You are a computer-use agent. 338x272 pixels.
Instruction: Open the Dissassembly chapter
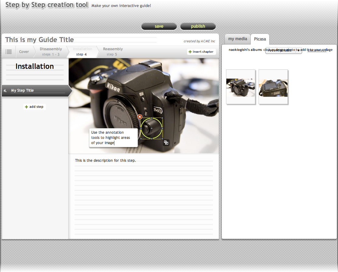(x=51, y=52)
